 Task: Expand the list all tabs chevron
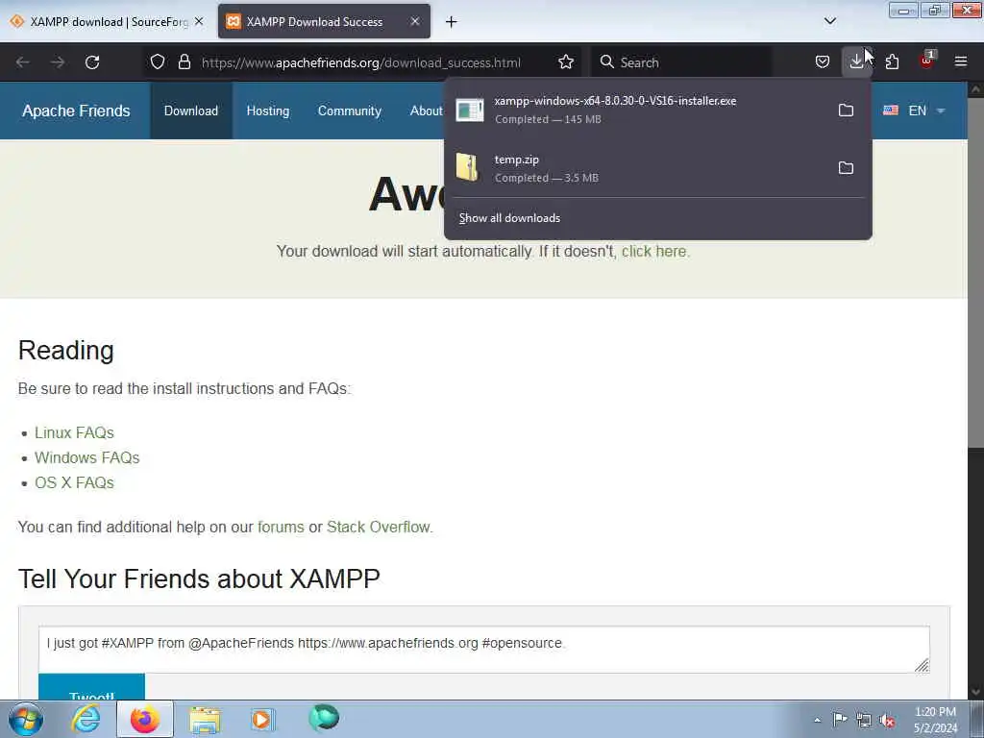click(829, 21)
